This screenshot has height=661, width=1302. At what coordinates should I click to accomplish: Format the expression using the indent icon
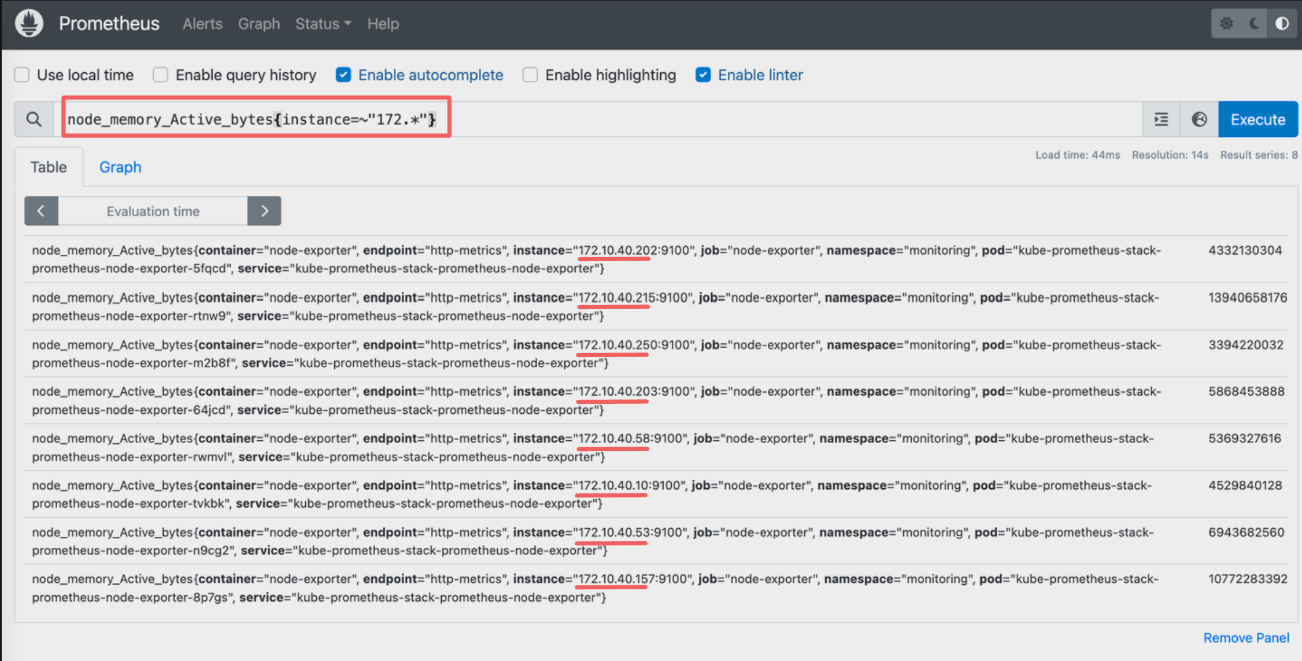click(1161, 120)
